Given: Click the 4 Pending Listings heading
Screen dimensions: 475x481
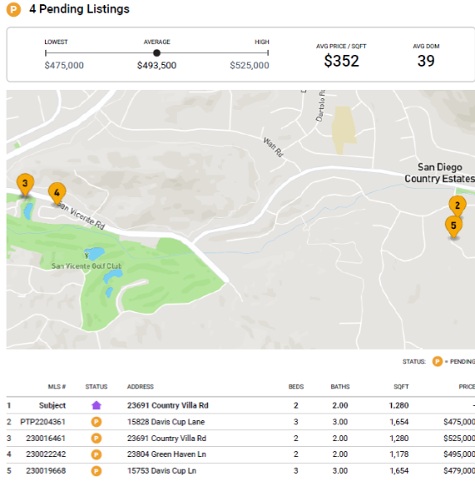Looking at the screenshot, I should coord(79,9).
